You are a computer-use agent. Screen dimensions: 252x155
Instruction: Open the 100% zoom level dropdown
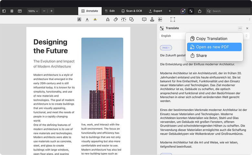tap(33, 11)
